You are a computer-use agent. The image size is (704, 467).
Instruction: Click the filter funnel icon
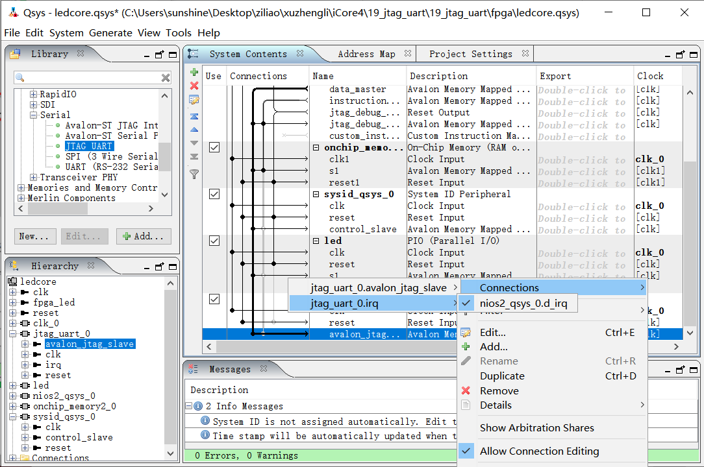(x=194, y=174)
